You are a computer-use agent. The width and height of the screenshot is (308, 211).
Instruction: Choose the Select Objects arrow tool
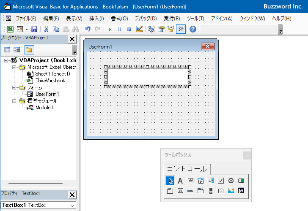[170, 181]
